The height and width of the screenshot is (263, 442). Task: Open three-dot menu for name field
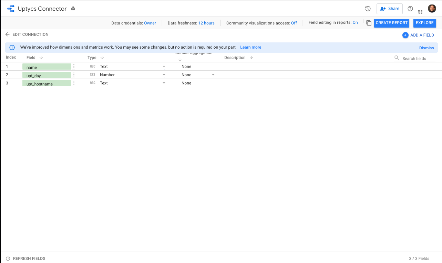click(x=74, y=67)
